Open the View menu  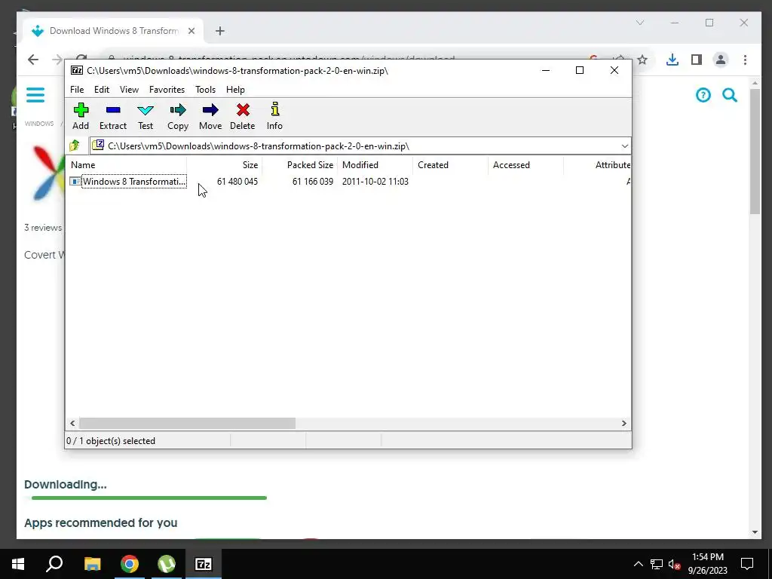(x=129, y=90)
